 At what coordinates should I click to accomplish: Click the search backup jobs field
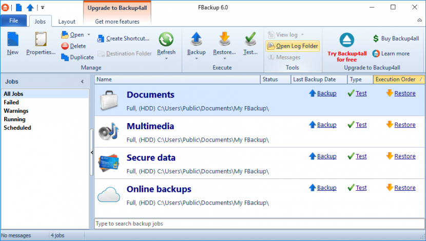[x=259, y=224]
